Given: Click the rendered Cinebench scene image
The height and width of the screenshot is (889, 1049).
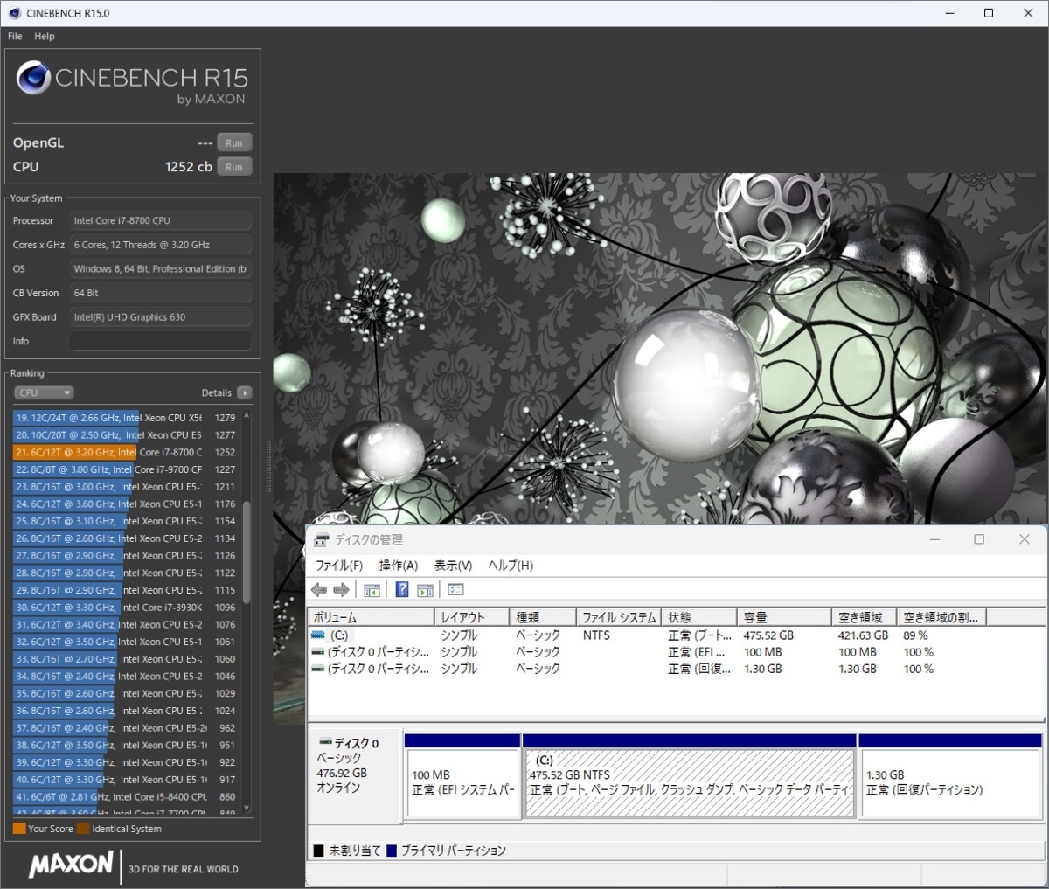Looking at the screenshot, I should (x=660, y=350).
